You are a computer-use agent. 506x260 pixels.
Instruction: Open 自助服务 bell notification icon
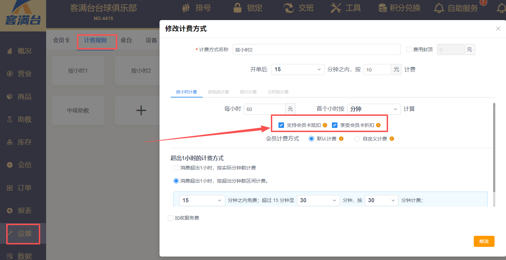(439, 8)
